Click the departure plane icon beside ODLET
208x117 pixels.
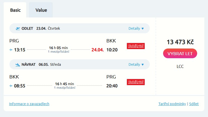coord(18,28)
